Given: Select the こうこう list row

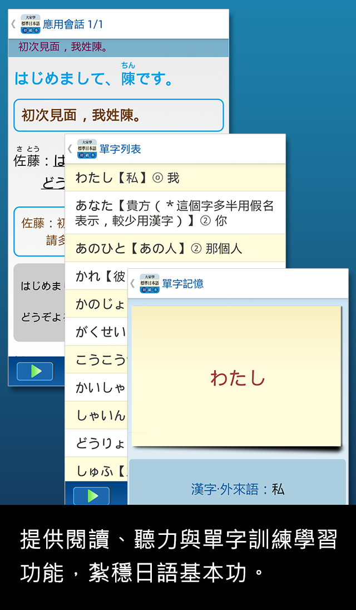Looking at the screenshot, I should pyautogui.click(x=96, y=360).
